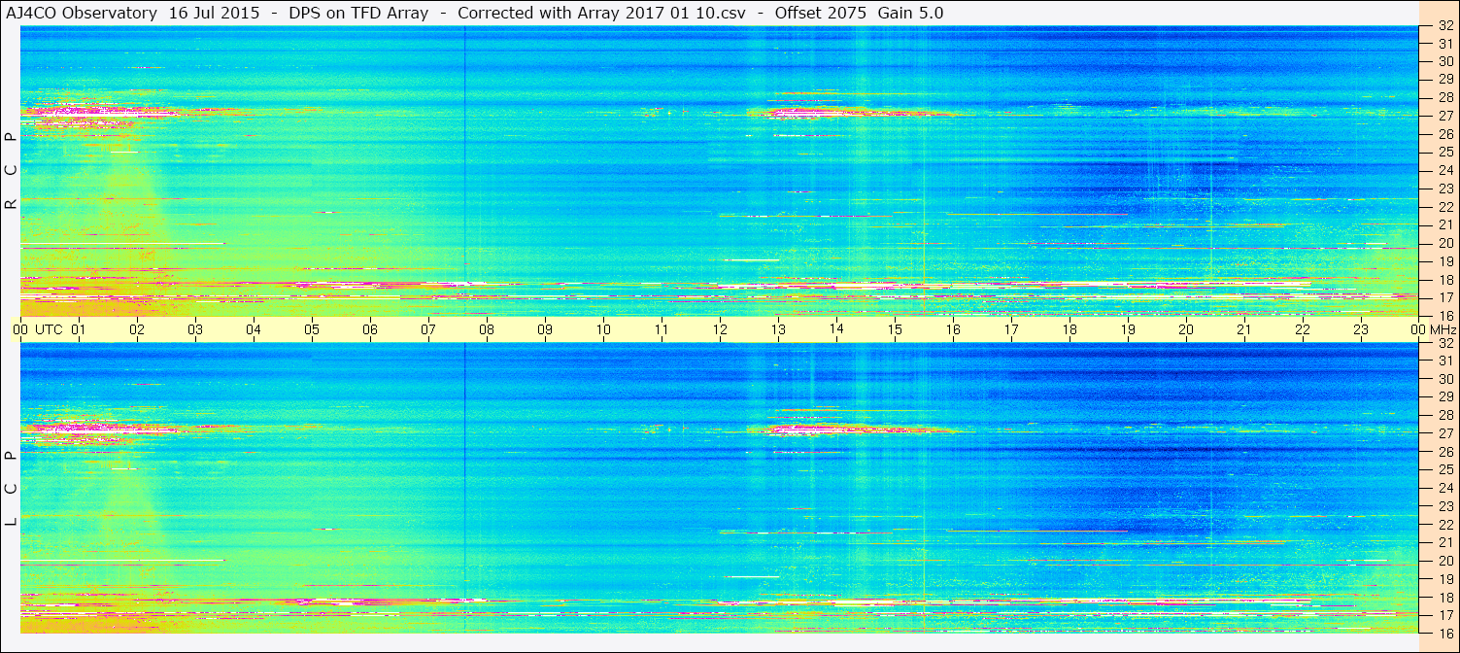1460x653 pixels.
Task: Click 19 MHz tick in LCP panel
Action: coord(1445,579)
